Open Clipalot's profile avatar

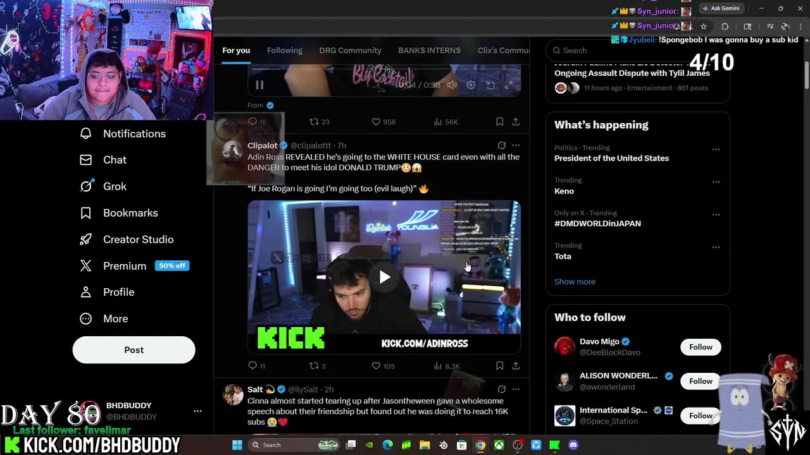coord(233,150)
